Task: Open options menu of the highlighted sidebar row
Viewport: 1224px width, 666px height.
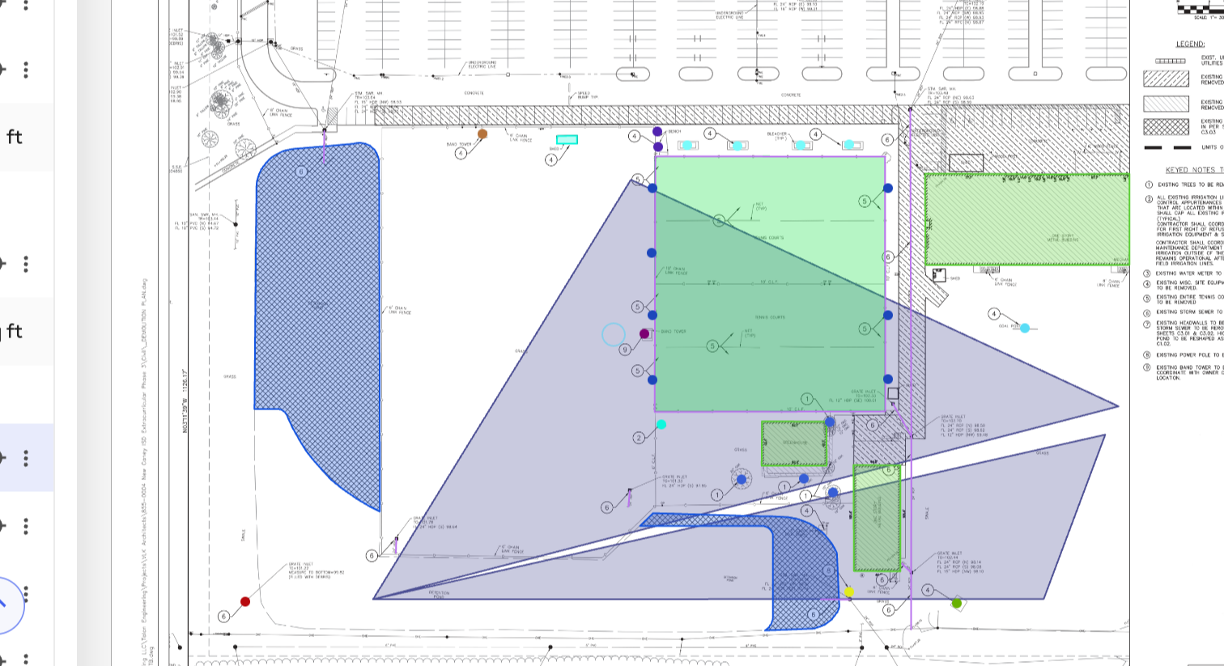Action: (x=26, y=459)
